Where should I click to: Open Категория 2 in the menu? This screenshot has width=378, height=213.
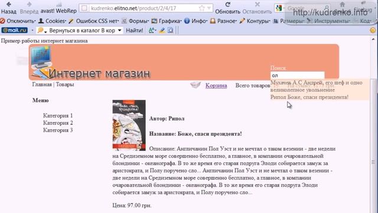[58, 122]
